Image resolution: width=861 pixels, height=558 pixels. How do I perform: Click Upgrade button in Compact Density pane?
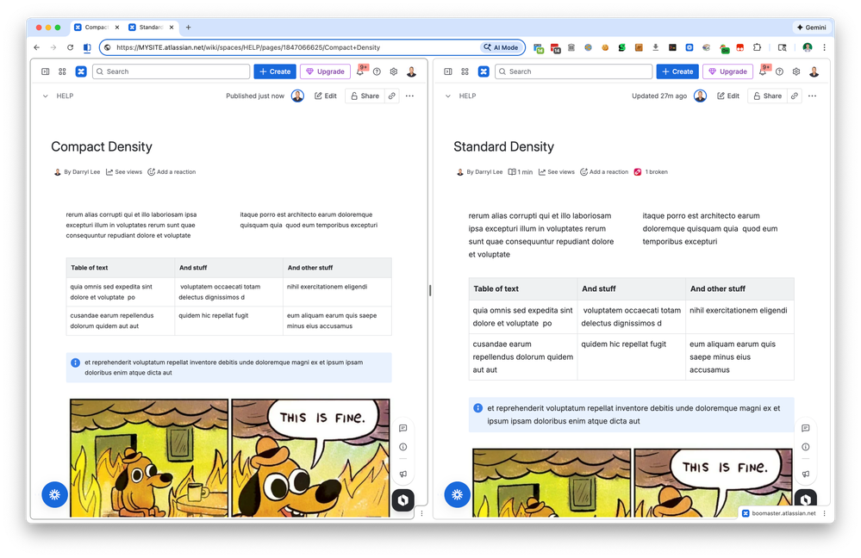325,71
